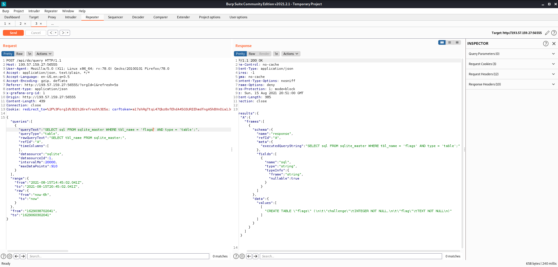The height and width of the screenshot is (267, 558).
Task: Click the queryText line in request body
Action: [119, 130]
